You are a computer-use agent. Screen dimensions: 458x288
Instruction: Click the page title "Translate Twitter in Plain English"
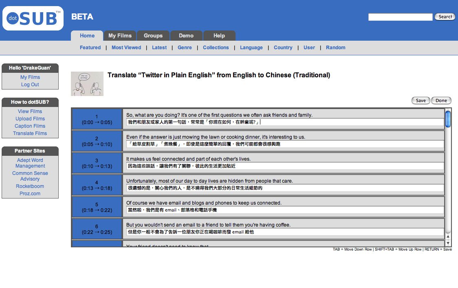tap(219, 75)
